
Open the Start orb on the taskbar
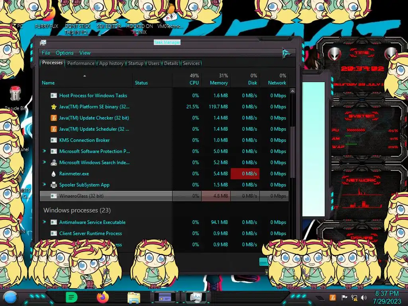(10, 298)
